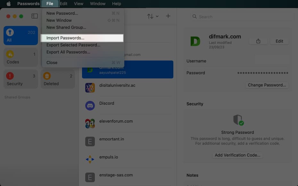The width and height of the screenshot is (298, 186).
Task: Select the Discord entry
Action: click(x=128, y=105)
